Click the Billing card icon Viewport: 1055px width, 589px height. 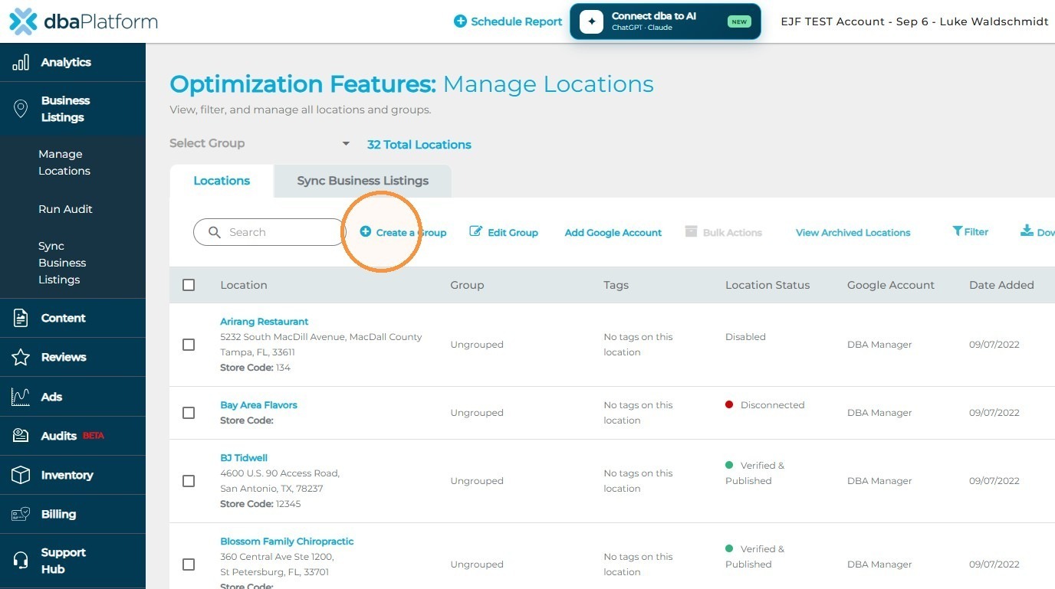21,514
